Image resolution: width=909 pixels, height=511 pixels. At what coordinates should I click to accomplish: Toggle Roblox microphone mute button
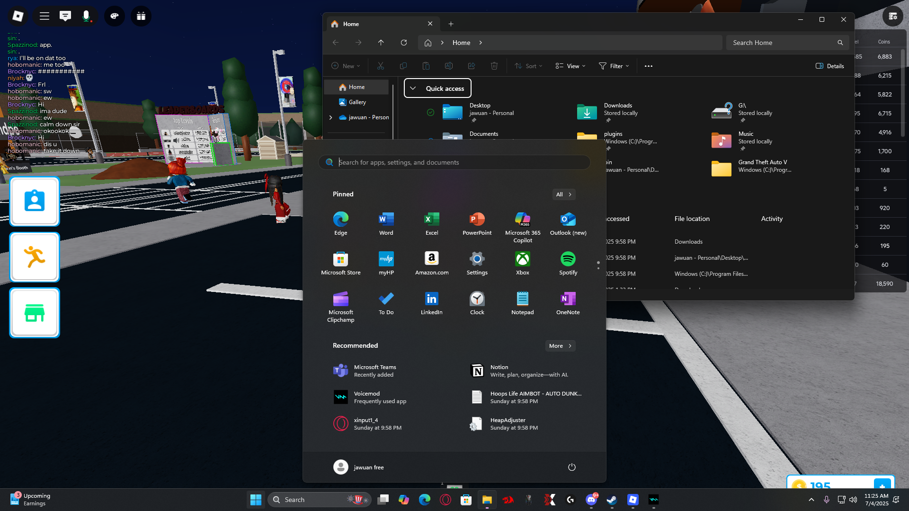tap(86, 16)
